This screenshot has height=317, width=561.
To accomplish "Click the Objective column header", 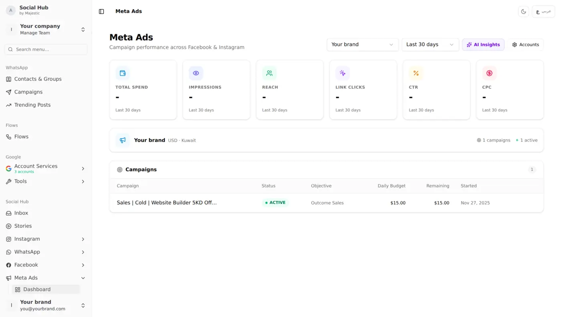I will click(321, 186).
